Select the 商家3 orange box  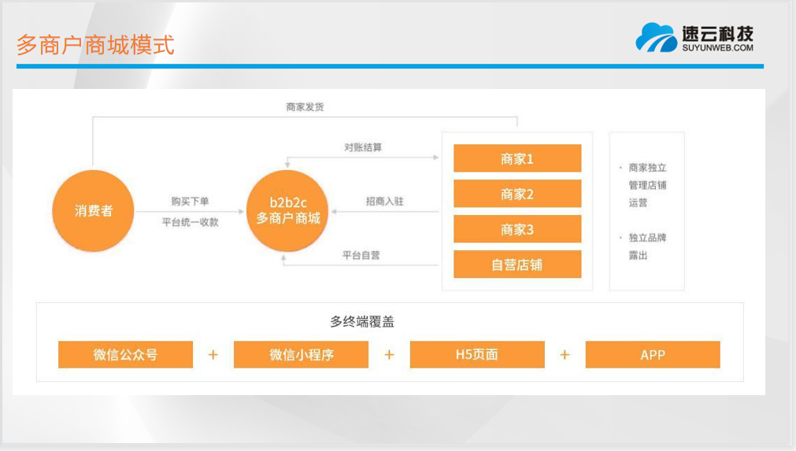517,229
